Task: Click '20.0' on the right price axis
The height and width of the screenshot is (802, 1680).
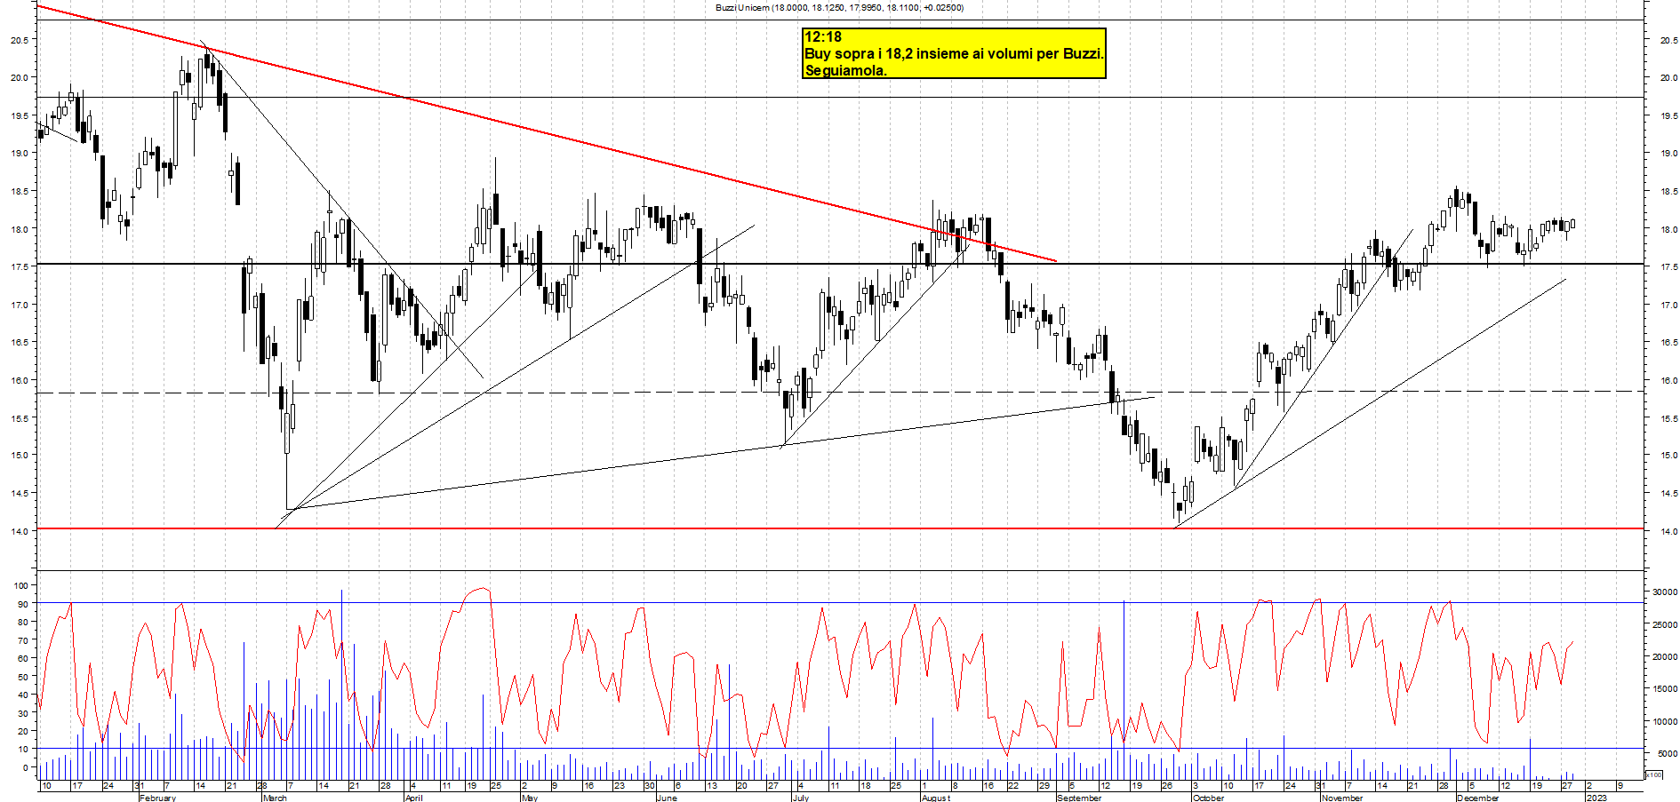Action: point(1668,77)
